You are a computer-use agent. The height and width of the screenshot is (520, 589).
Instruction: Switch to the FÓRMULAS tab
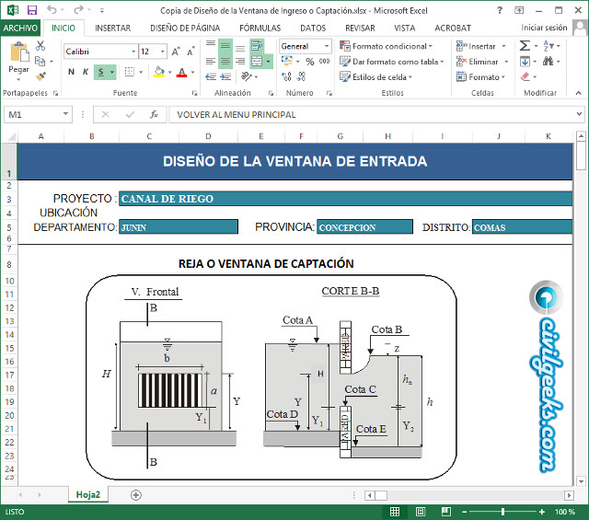point(260,28)
